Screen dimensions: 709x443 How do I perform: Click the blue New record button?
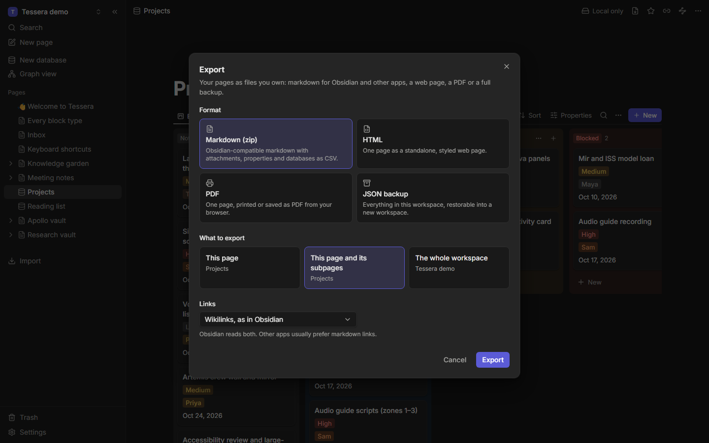point(645,115)
